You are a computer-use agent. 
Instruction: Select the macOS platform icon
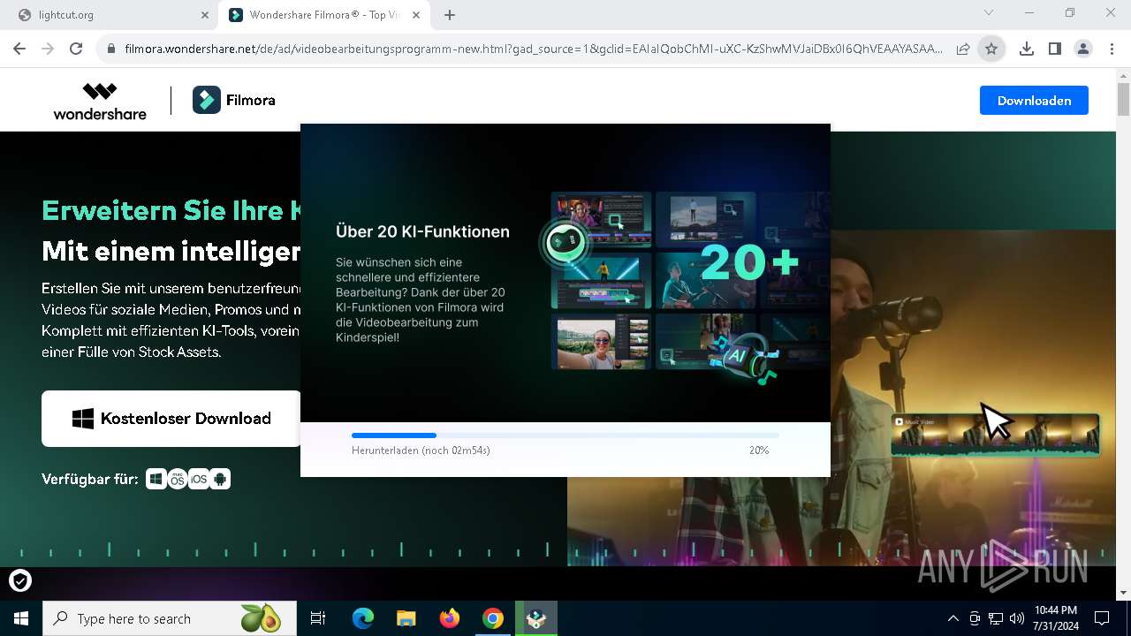click(178, 479)
